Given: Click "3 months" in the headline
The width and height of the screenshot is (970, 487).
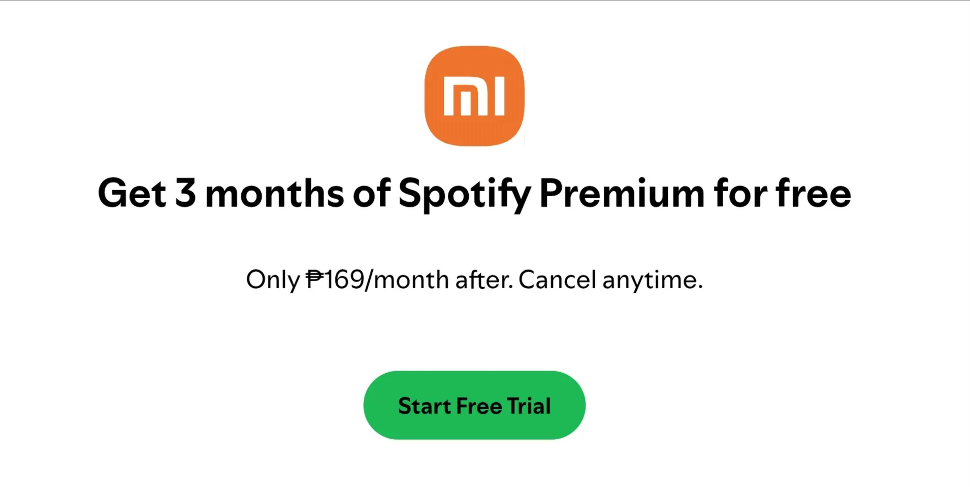Looking at the screenshot, I should [x=260, y=193].
